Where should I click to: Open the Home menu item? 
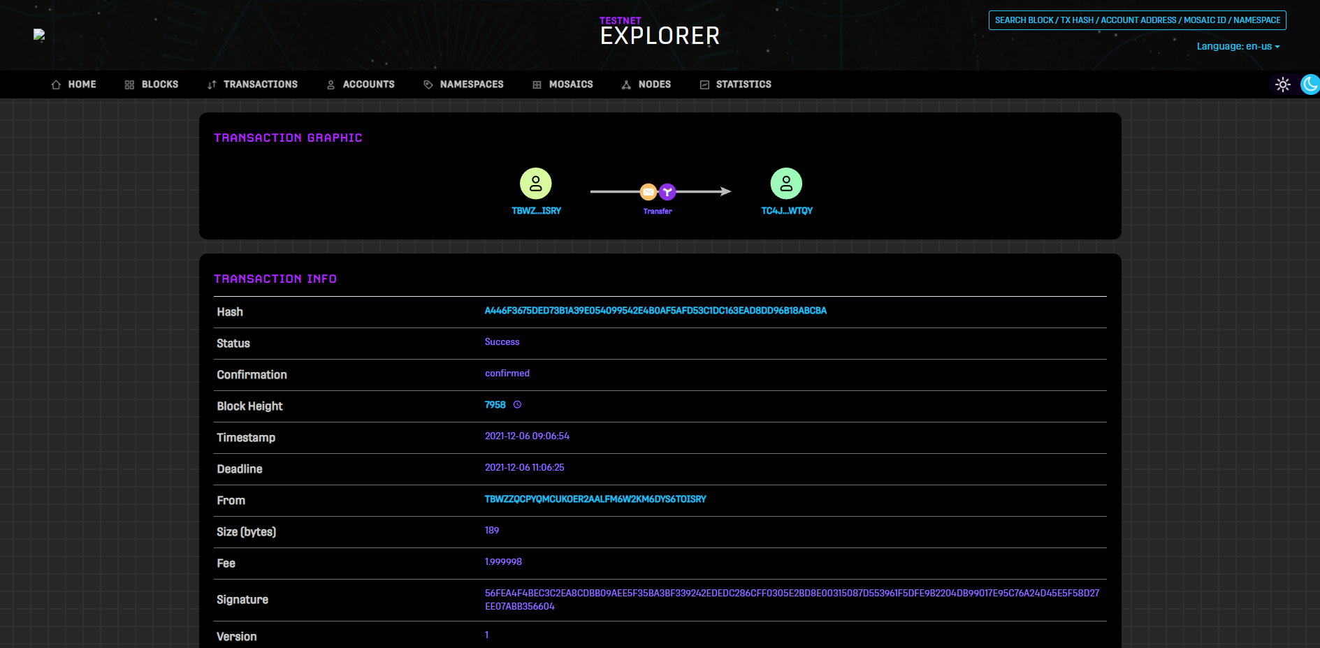click(73, 84)
